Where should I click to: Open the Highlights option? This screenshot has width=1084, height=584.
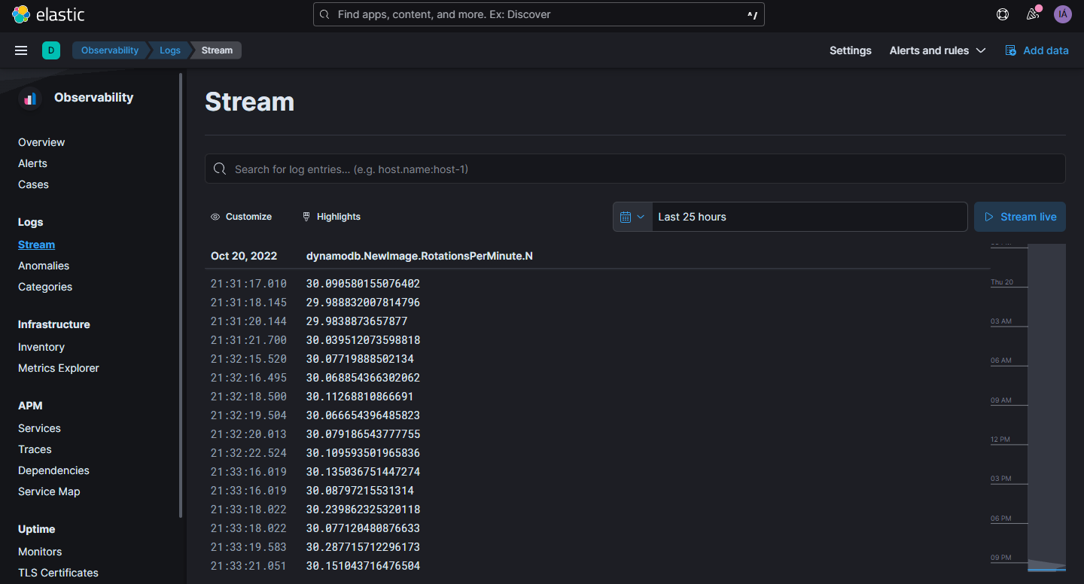pyautogui.click(x=331, y=217)
